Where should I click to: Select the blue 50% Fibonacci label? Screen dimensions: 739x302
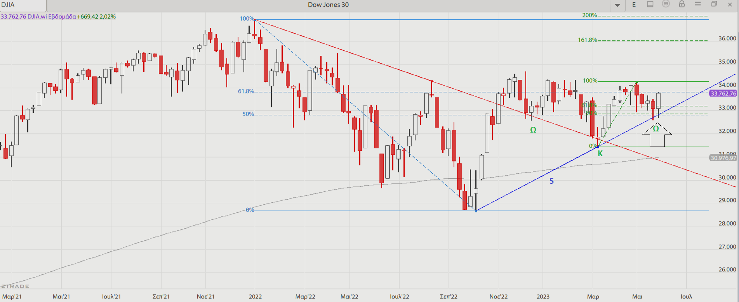pos(248,114)
